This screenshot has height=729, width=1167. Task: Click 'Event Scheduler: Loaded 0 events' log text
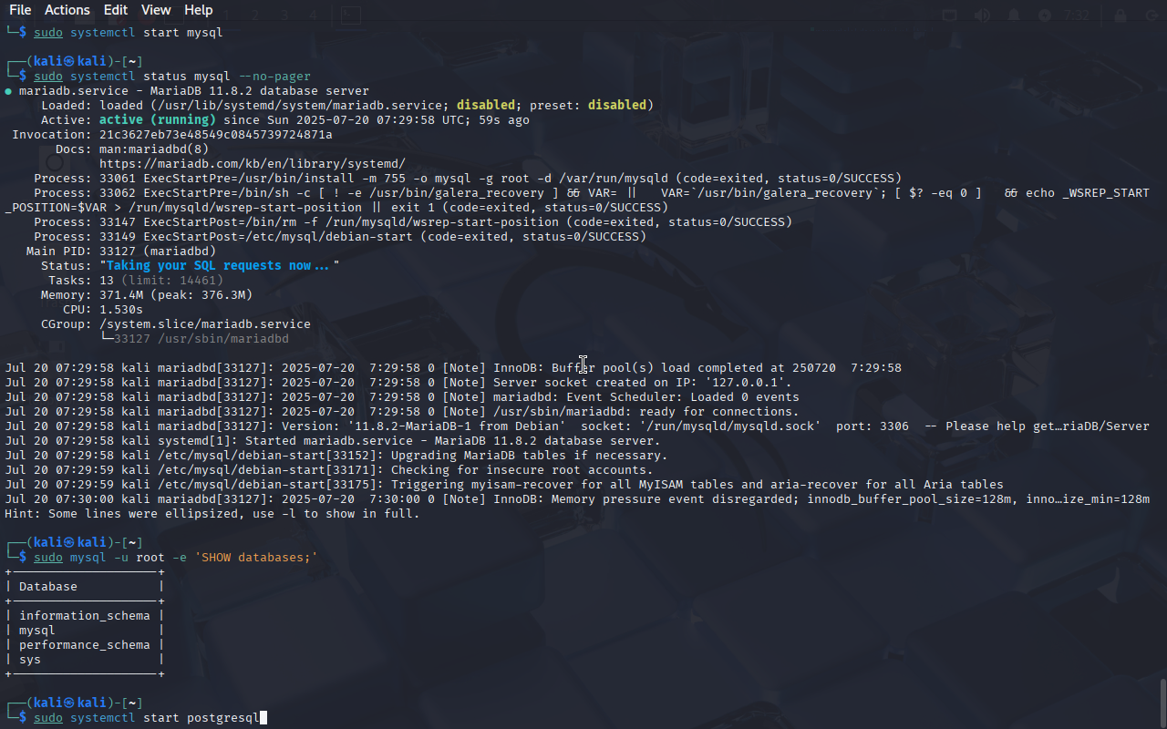(683, 397)
